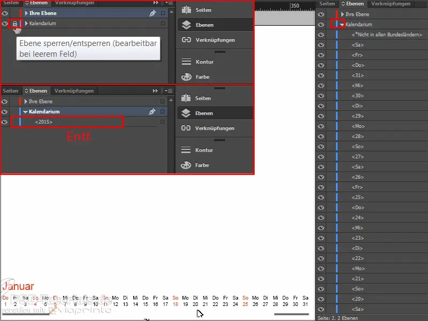Open the Seiten panel
428x321 pixels.
[x=198, y=9]
